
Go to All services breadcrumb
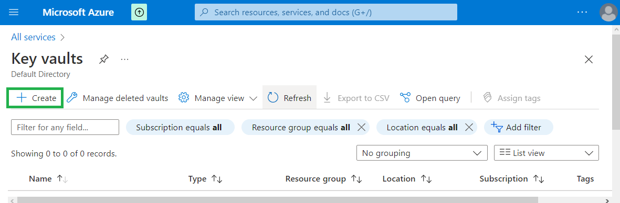coord(33,37)
